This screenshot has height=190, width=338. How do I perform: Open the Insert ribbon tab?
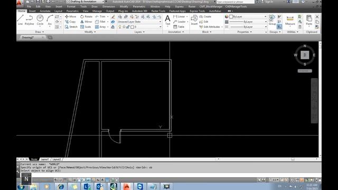32,11
